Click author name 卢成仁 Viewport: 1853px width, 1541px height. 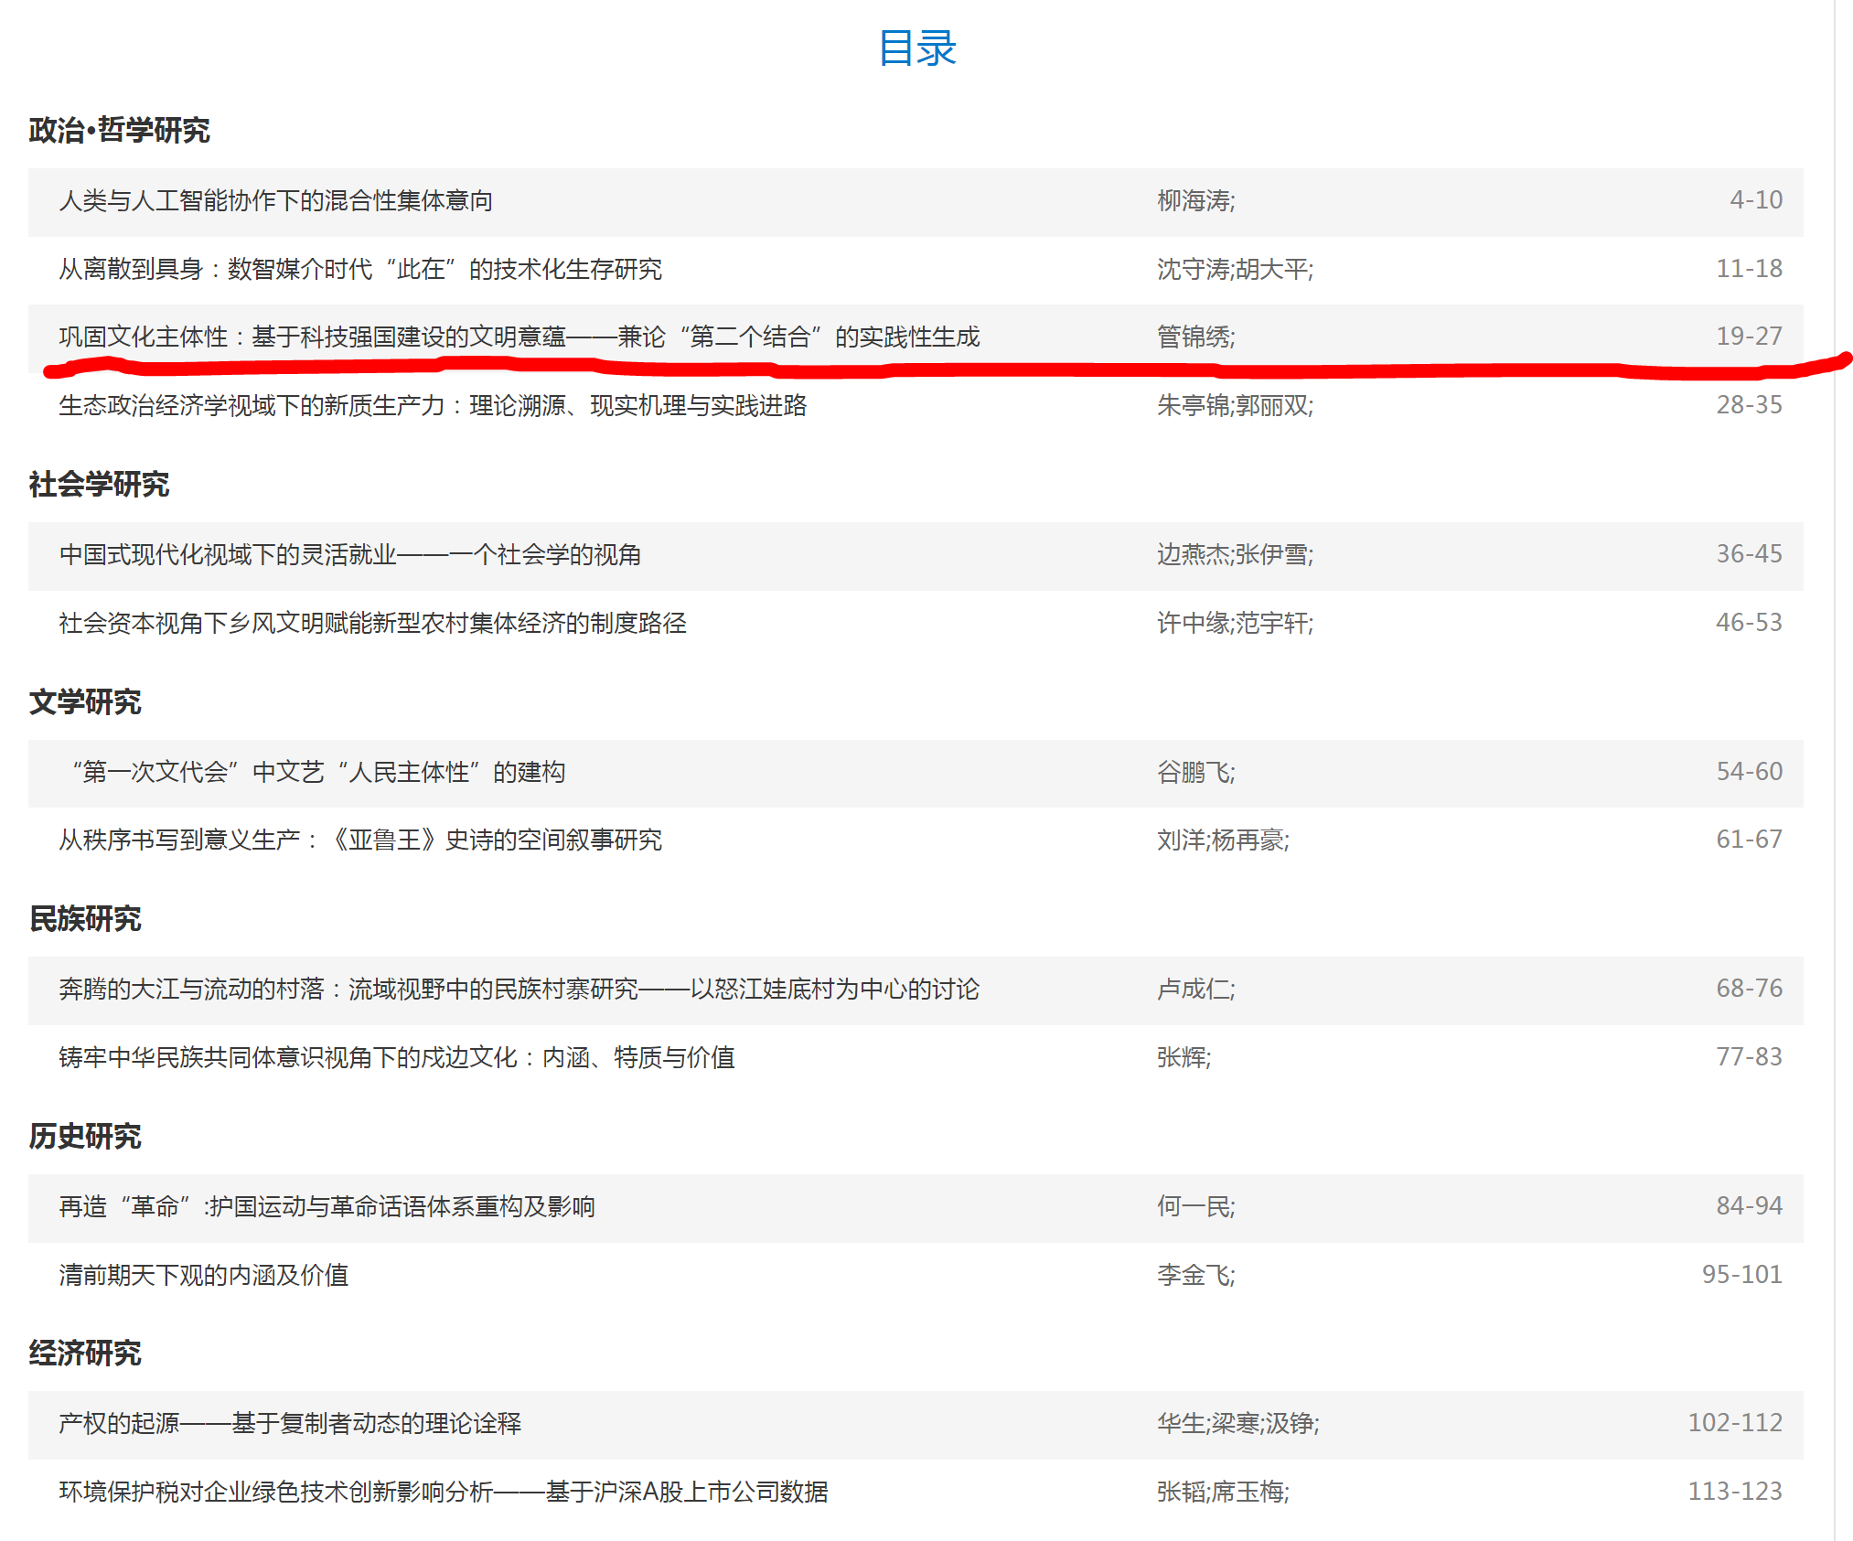click(1194, 989)
